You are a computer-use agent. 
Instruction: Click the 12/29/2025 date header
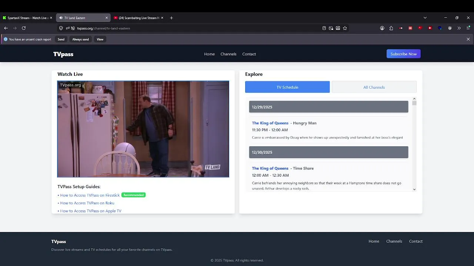coord(328,107)
